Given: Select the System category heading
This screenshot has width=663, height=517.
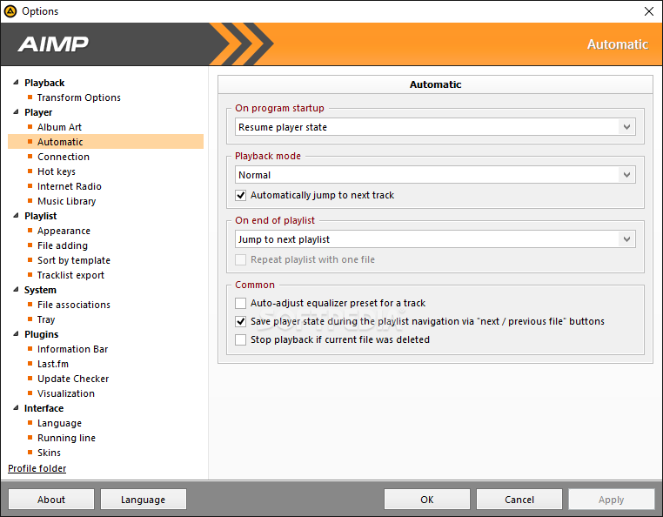Looking at the screenshot, I should click(x=40, y=290).
